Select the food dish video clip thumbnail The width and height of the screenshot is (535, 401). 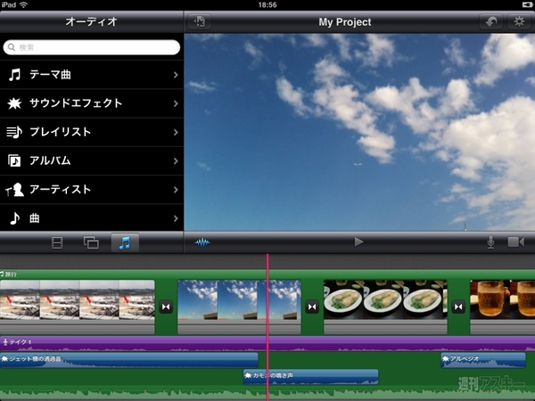point(383,301)
